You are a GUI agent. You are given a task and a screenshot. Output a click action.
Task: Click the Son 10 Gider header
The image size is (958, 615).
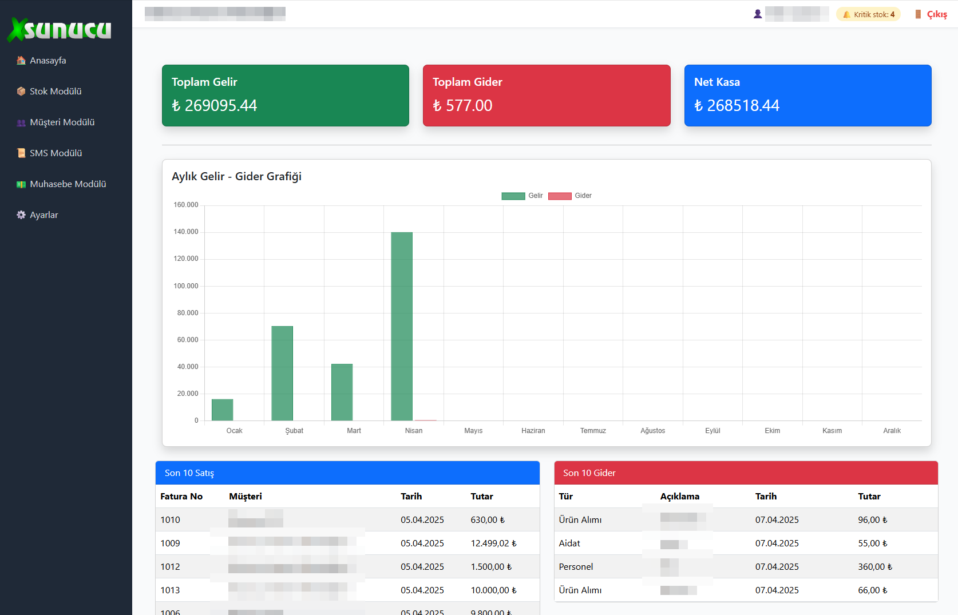click(746, 473)
